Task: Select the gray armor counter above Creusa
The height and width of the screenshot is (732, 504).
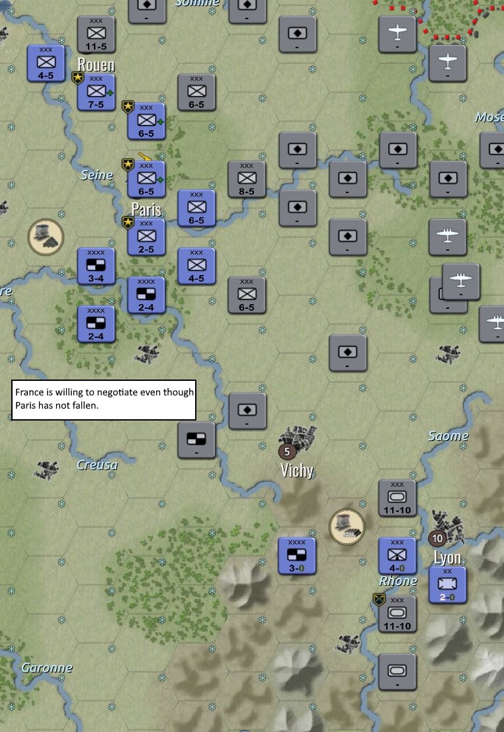Action: (x=196, y=440)
